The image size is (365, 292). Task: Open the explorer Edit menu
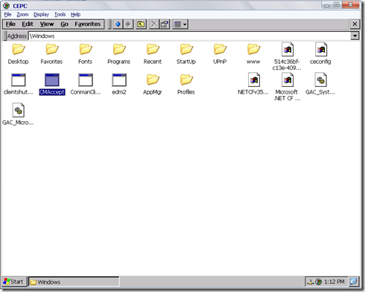click(28, 24)
